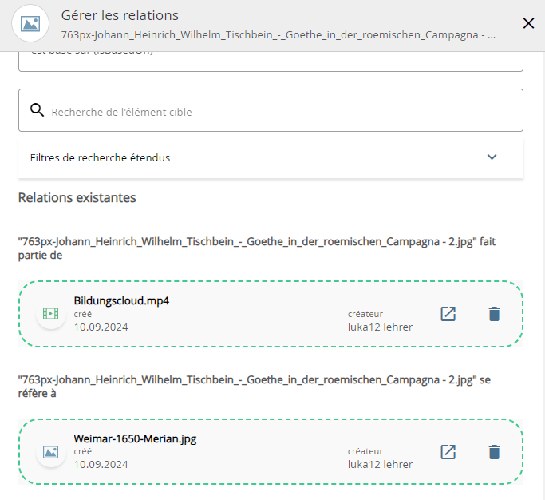Delete the Bildungscloud.mp4 relation
The image size is (545, 500).
(x=494, y=314)
